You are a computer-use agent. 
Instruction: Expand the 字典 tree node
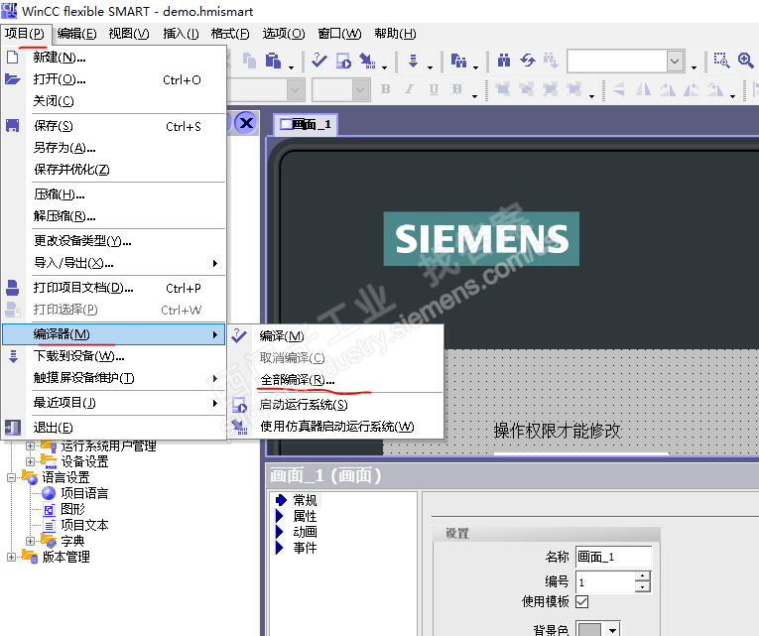(x=30, y=541)
